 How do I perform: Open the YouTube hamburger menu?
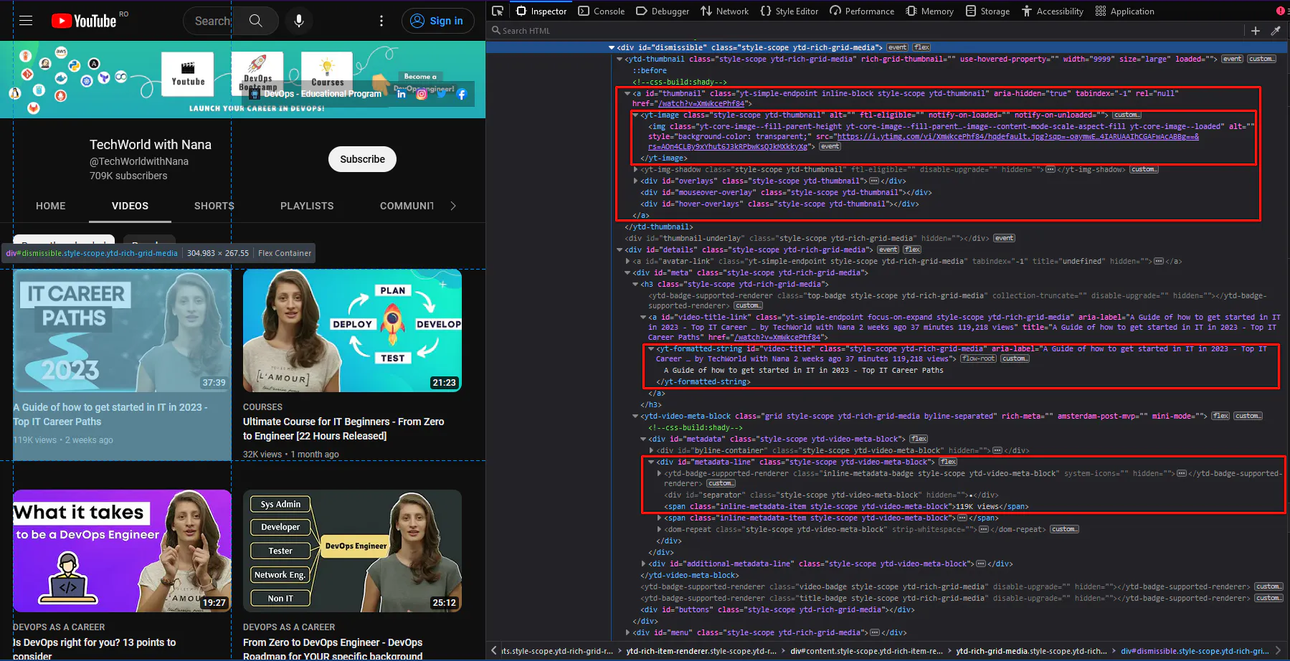pos(26,20)
